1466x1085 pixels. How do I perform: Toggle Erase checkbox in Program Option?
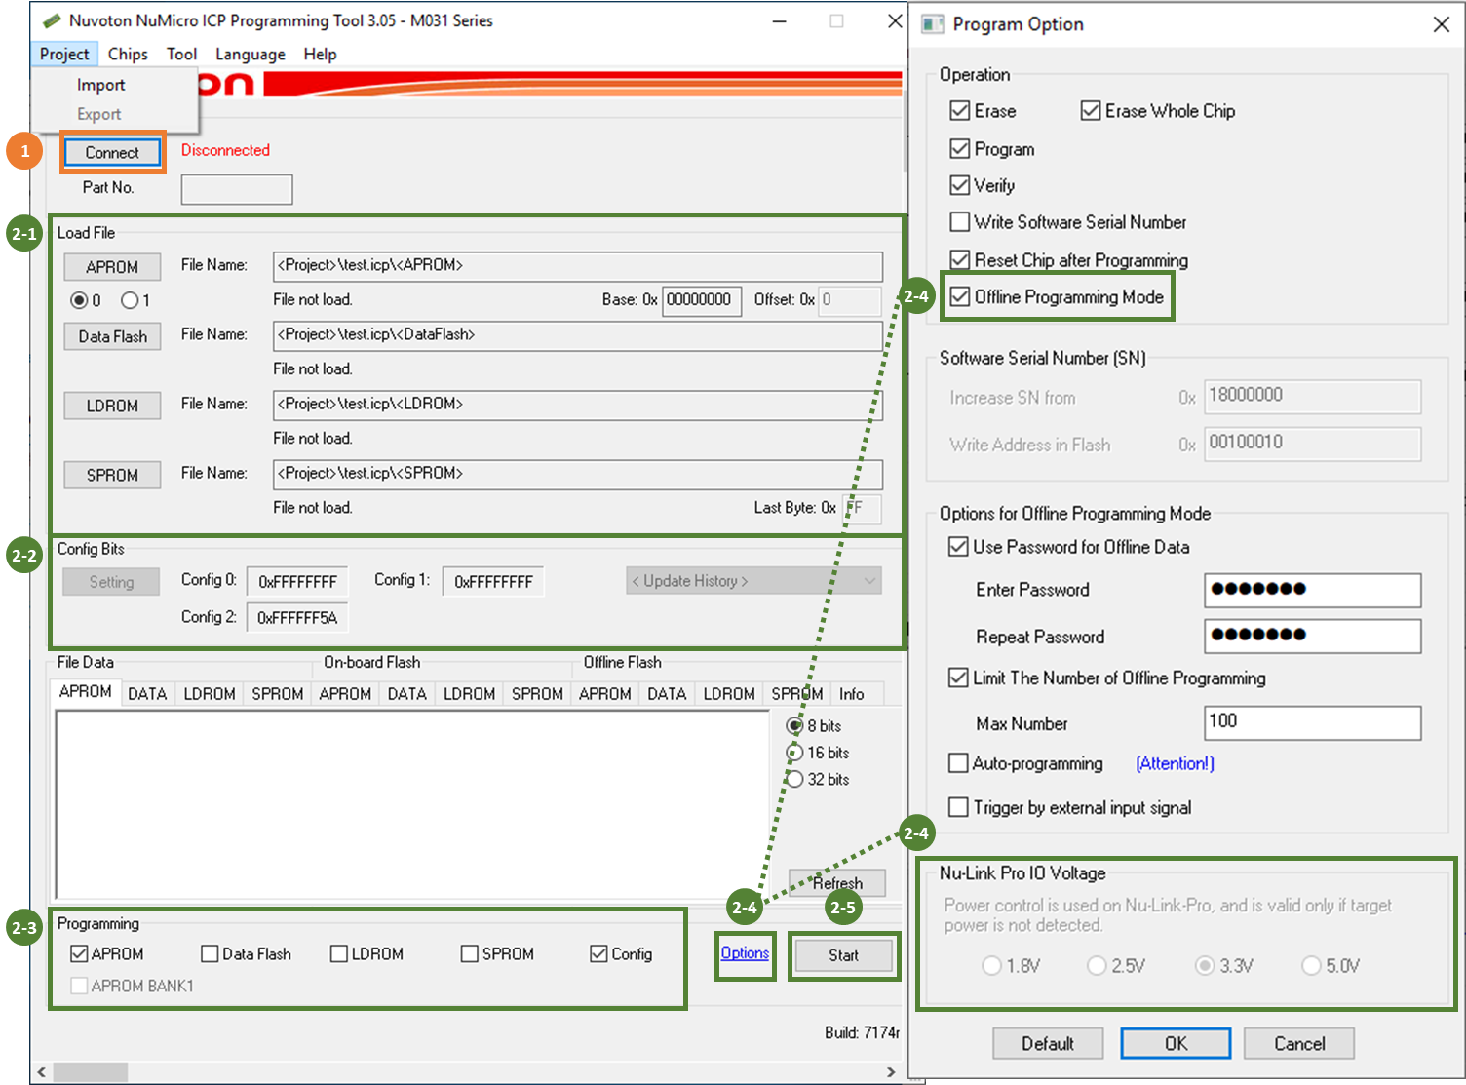960,111
